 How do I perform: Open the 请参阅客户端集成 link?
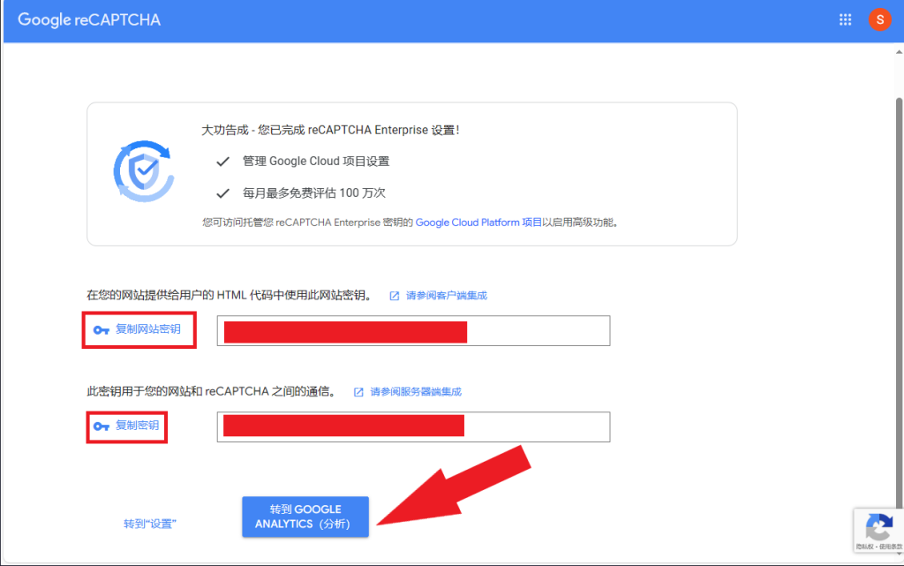tap(446, 296)
